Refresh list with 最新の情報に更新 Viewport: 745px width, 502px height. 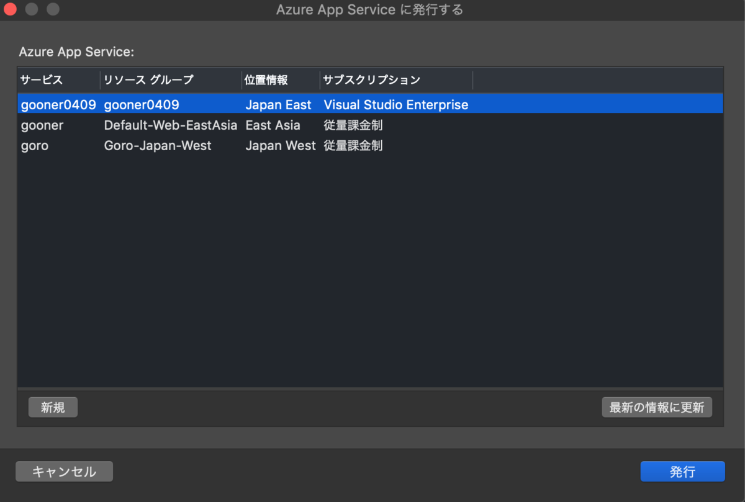tap(657, 408)
